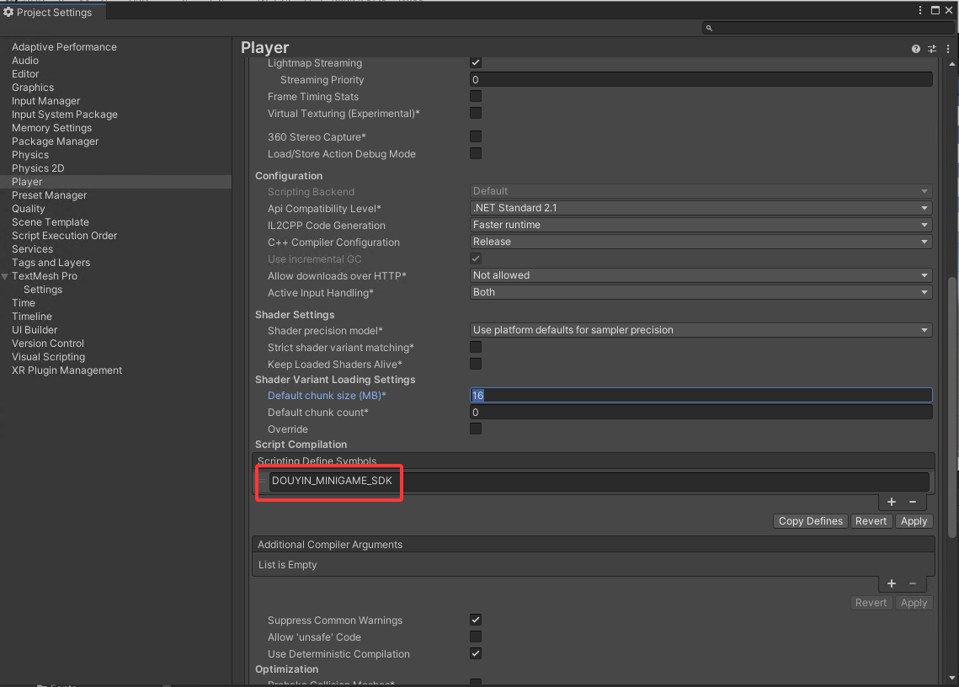The height and width of the screenshot is (687, 959).
Task: Enable Virtual Texturing (Experimental)
Action: point(475,113)
